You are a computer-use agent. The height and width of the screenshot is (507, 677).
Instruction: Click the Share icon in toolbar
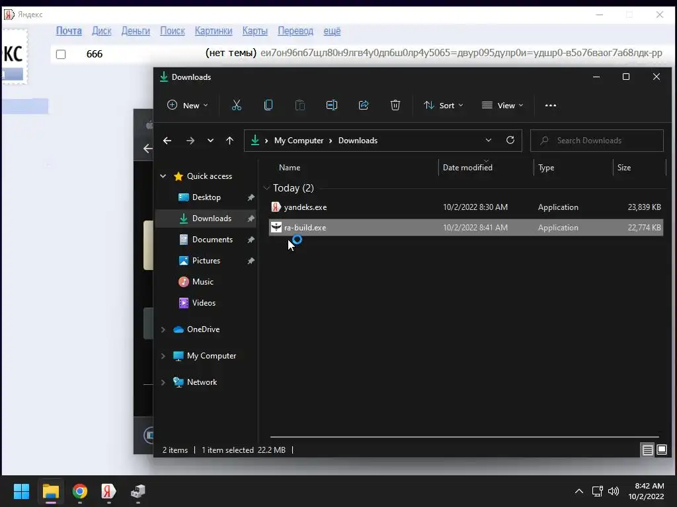pos(364,105)
